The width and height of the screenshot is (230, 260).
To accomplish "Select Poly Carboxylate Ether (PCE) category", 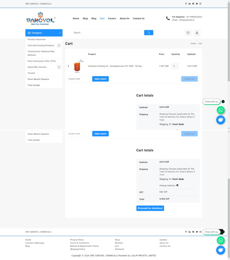I will pyautogui.click(x=42, y=61).
